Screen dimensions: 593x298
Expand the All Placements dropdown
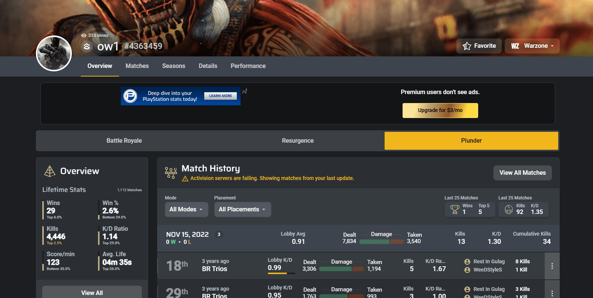242,209
